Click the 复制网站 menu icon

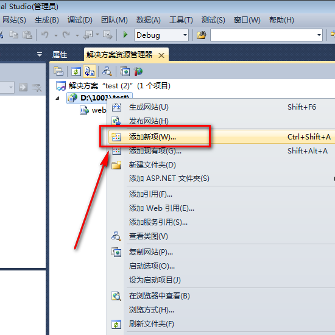pyautogui.click(x=116, y=252)
